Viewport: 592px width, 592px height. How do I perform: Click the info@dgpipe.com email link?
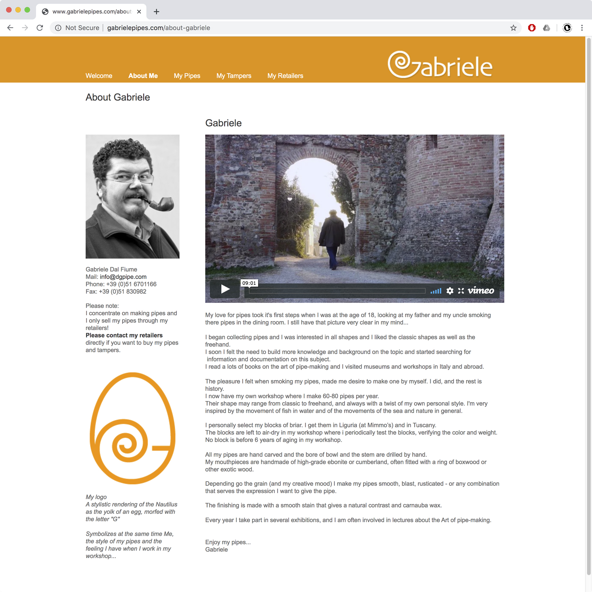click(x=123, y=277)
